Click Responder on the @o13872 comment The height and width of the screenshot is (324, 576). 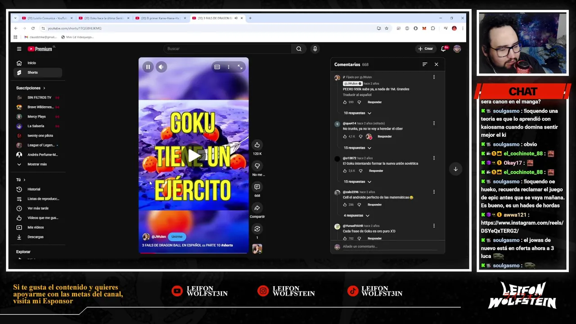(x=376, y=171)
